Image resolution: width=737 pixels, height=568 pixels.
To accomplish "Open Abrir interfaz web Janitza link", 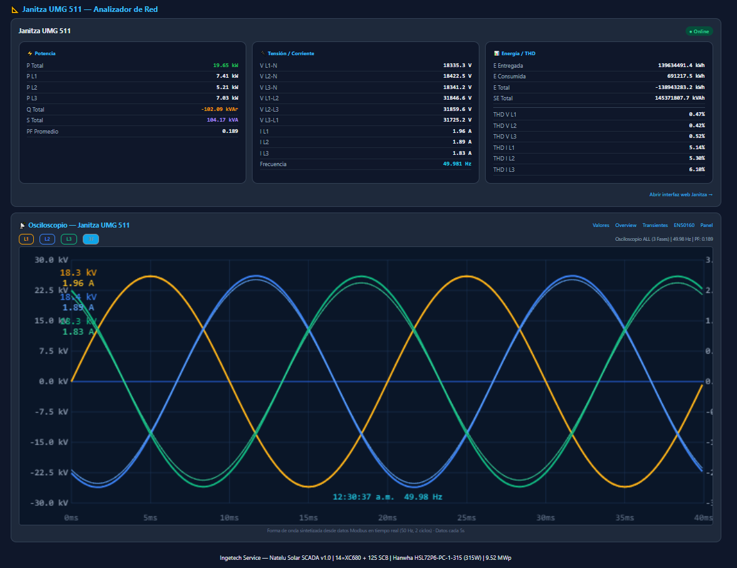I will 681,194.
